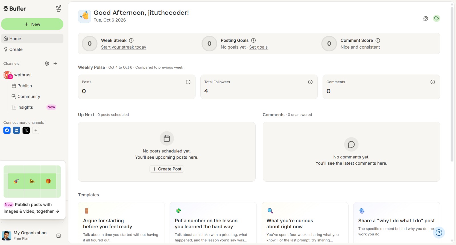Click the green speech bubble icon in header

437,18
